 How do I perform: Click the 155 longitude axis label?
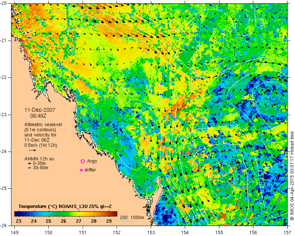coord(219,232)
